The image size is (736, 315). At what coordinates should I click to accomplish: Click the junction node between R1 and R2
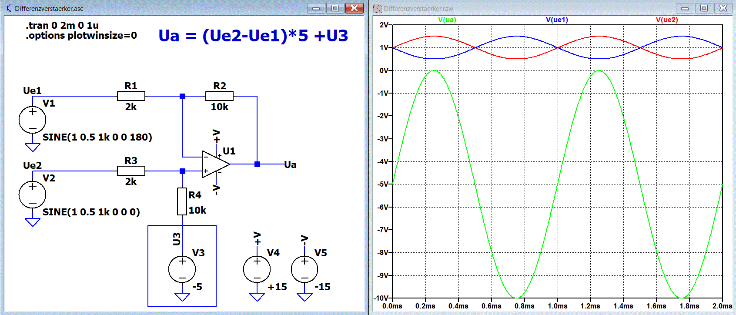182,96
